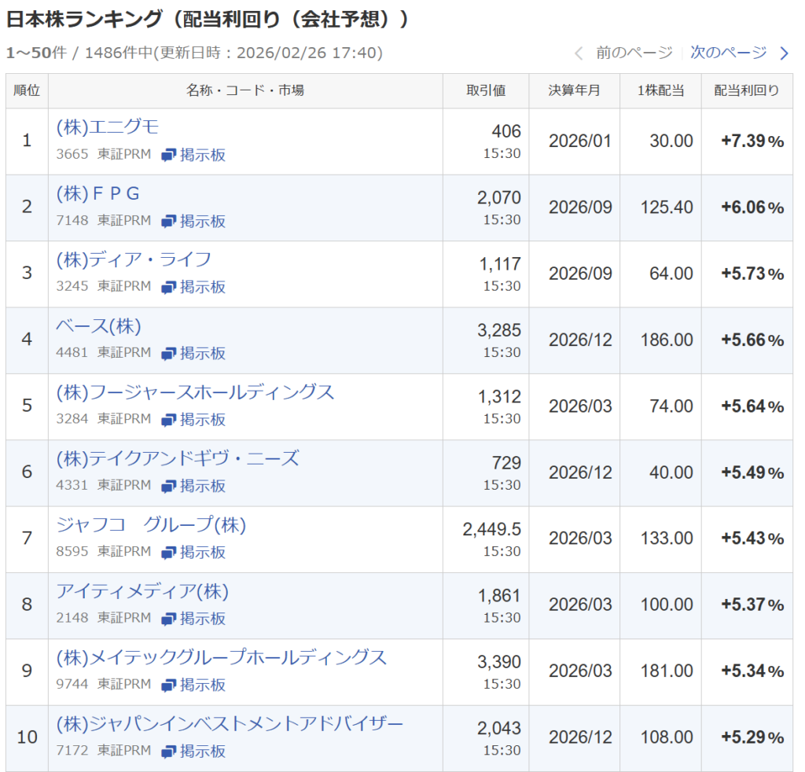Open the 掲示板 icon for ＦＰＧ

pos(169,222)
